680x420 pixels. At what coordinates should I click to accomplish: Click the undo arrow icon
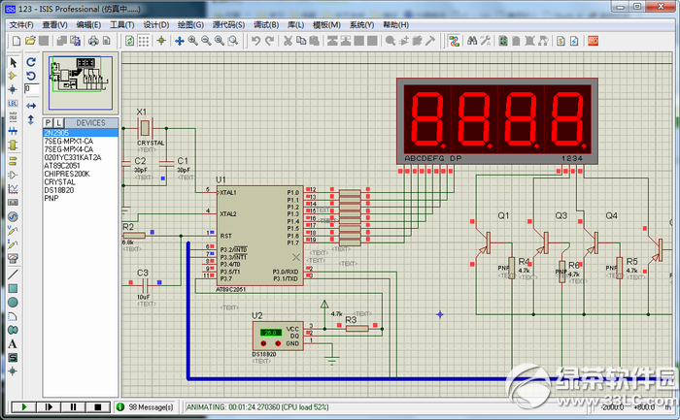coord(255,41)
